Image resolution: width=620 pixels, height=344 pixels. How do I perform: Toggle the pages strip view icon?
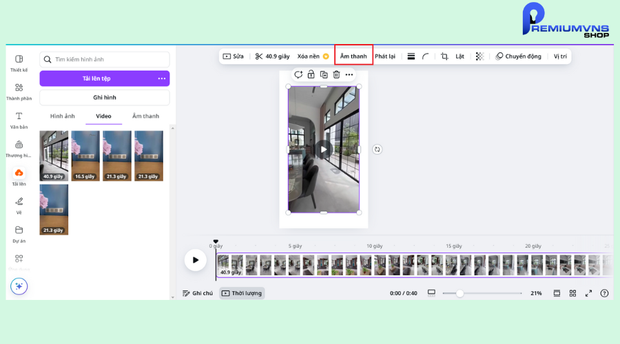click(557, 293)
